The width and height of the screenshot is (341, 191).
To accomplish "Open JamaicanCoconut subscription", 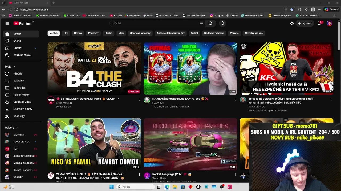I will [21, 156].
